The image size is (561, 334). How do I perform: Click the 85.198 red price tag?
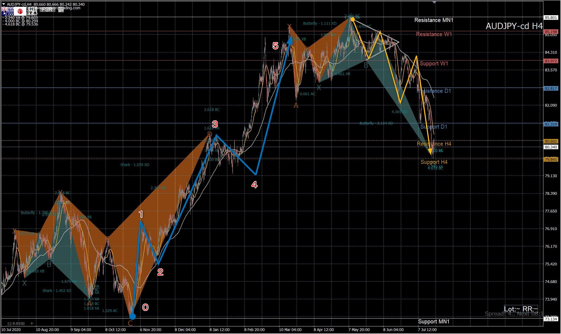(x=551, y=32)
